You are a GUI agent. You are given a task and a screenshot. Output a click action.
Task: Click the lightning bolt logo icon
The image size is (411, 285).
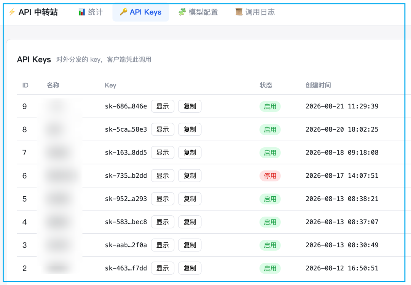[x=12, y=12]
